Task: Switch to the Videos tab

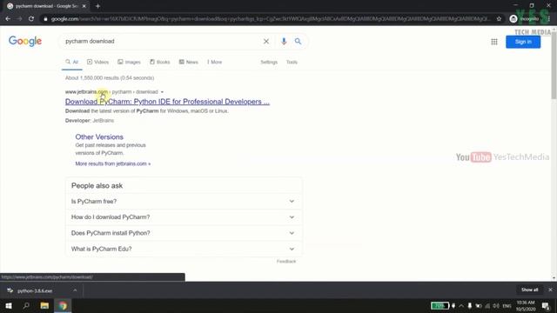Action: (98, 62)
